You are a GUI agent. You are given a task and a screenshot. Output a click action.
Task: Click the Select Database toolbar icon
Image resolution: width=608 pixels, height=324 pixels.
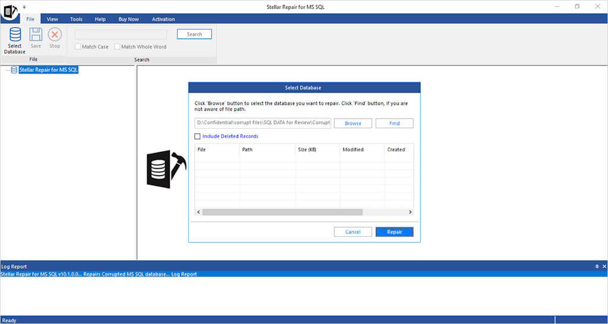coord(15,35)
